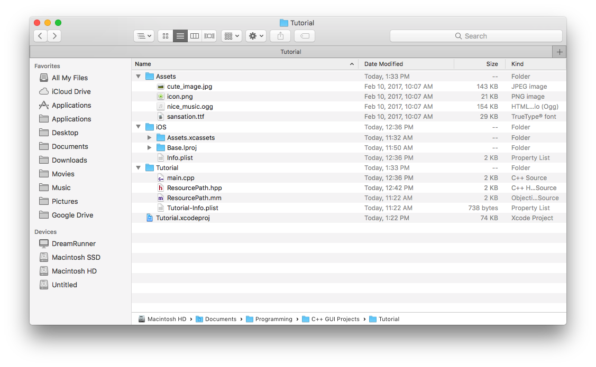Click the back navigation arrow
The height and width of the screenshot is (367, 596).
(x=40, y=35)
